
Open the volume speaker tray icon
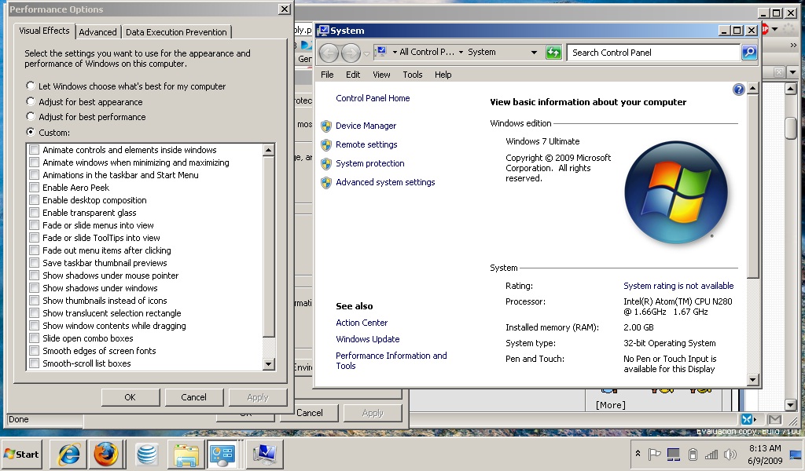(x=730, y=454)
